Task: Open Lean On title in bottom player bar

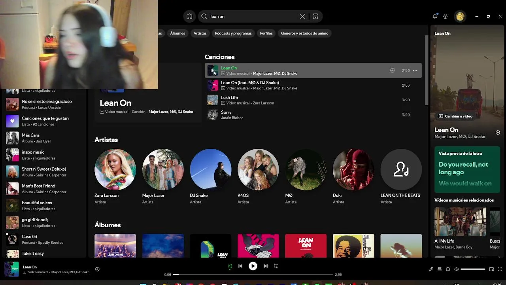Action: coord(30,267)
